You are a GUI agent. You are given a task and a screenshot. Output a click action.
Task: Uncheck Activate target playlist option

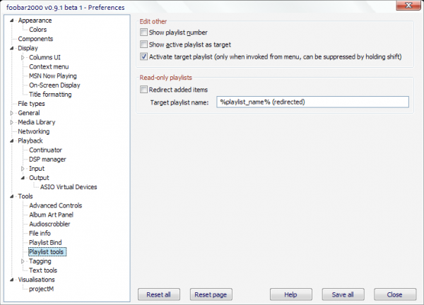pyautogui.click(x=145, y=56)
